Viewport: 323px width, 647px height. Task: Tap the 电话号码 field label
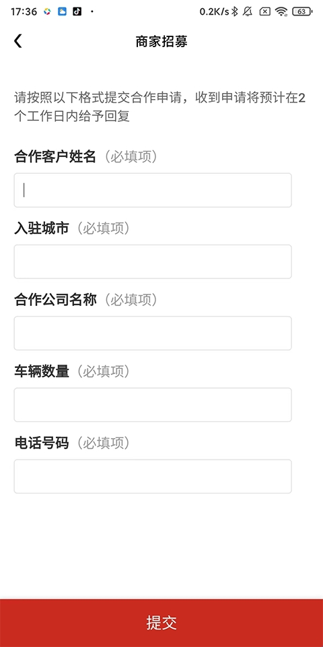coord(42,443)
